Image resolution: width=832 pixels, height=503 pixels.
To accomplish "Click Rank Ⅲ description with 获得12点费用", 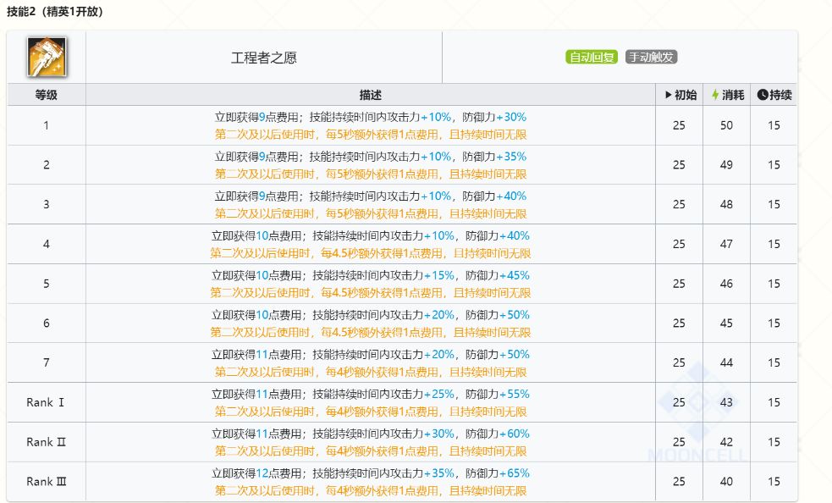I will [x=371, y=481].
